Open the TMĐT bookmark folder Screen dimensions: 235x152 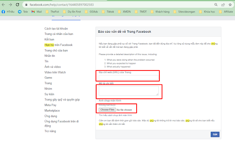pos(141,12)
